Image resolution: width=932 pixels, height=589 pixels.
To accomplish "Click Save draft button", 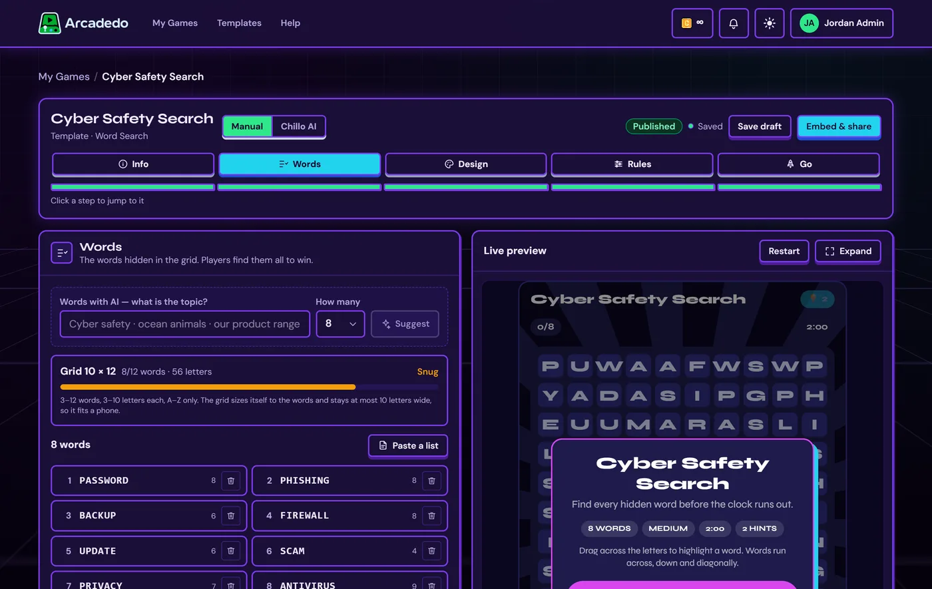I will point(760,126).
